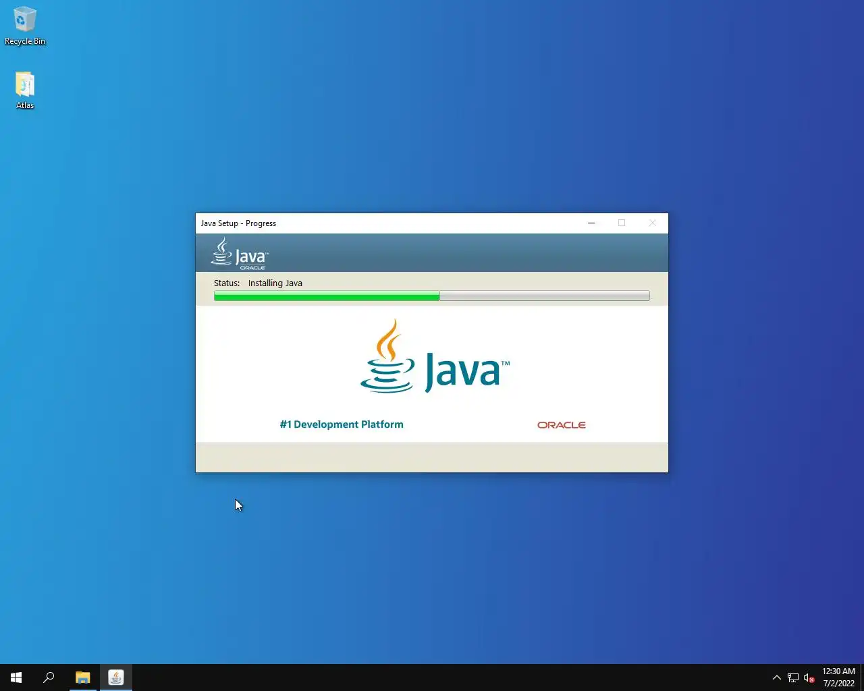Click the Java banner logo in header
The image size is (864, 691).
(240, 254)
